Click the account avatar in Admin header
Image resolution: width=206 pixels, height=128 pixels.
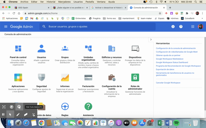[x=201, y=27]
